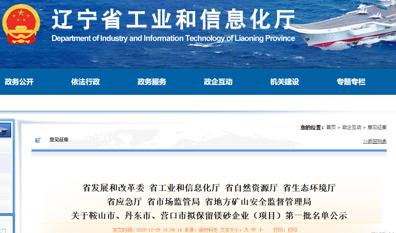Viewport: 396px width, 233px height.
Task: Click the 打印 print link
Action: [293, 230]
